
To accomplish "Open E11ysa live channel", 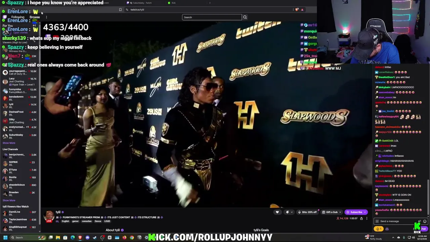I will pyautogui.click(x=20, y=171).
